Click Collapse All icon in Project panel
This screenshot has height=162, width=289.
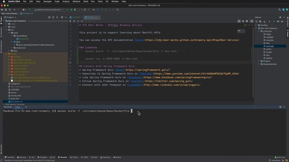pyautogui.click(x=57, y=17)
